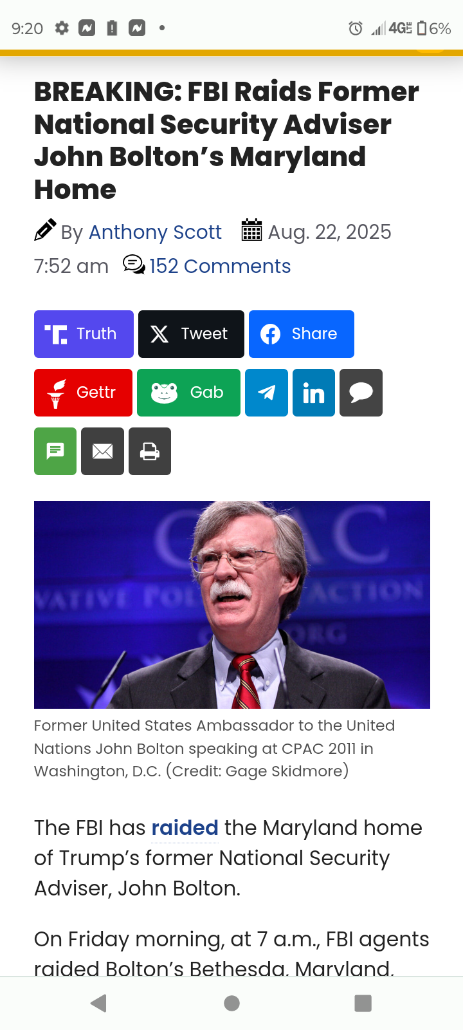Share the article on Facebook
This screenshot has width=463, height=1030.
point(302,334)
